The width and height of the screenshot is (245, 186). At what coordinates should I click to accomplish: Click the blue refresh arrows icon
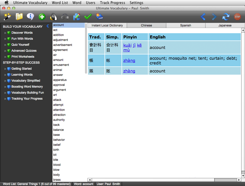coord(226,17)
